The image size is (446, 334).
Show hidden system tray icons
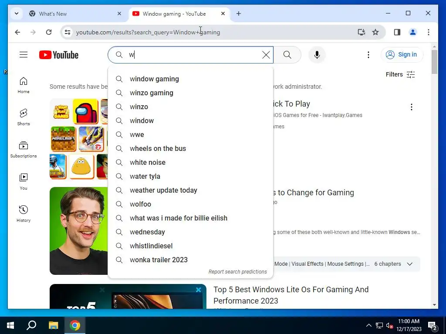pos(368,325)
